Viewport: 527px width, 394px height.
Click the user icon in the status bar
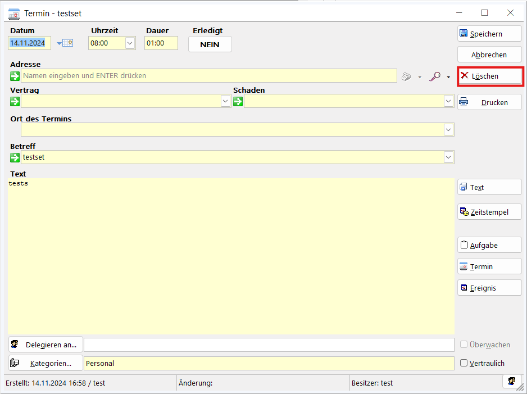click(x=512, y=382)
